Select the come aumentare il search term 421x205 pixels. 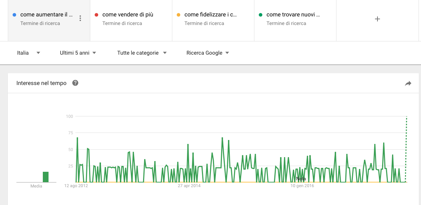(46, 15)
